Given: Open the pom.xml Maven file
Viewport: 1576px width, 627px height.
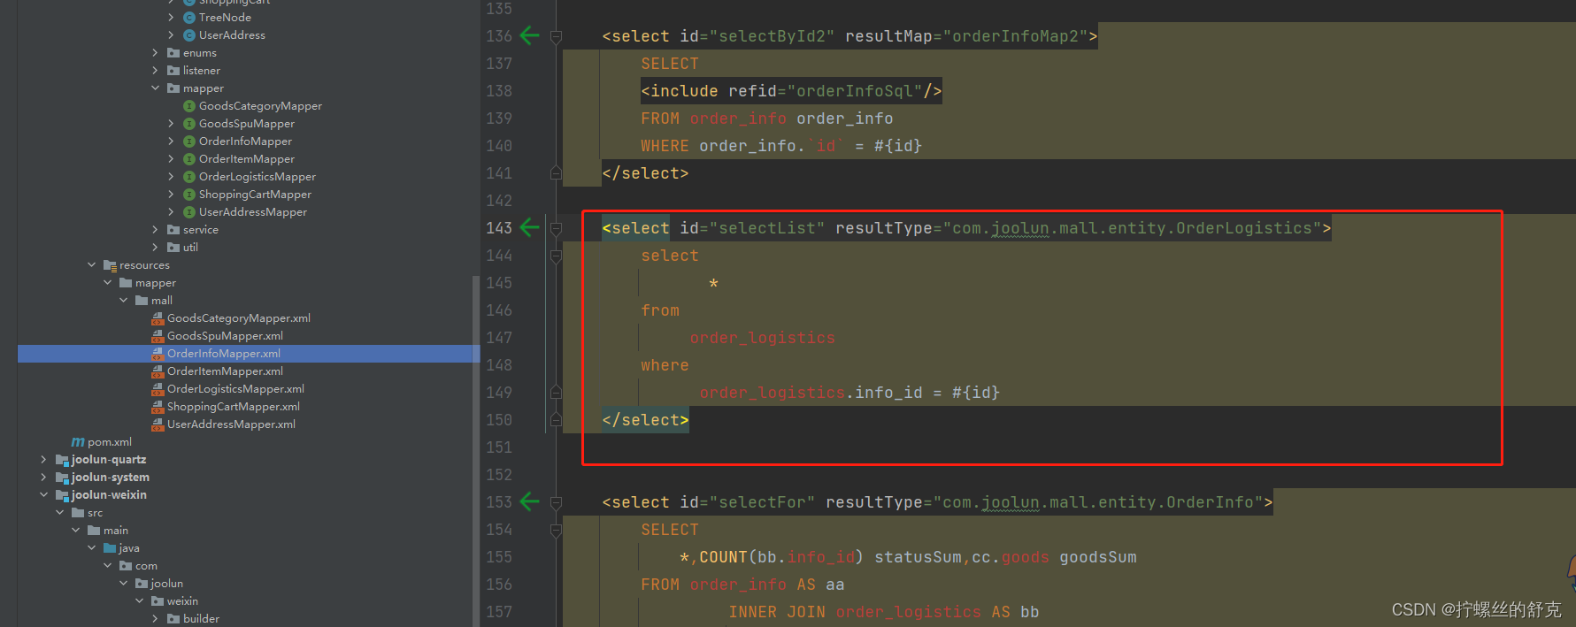Looking at the screenshot, I should coord(110,441).
